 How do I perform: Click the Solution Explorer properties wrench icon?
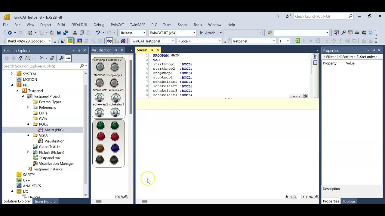[61, 58]
